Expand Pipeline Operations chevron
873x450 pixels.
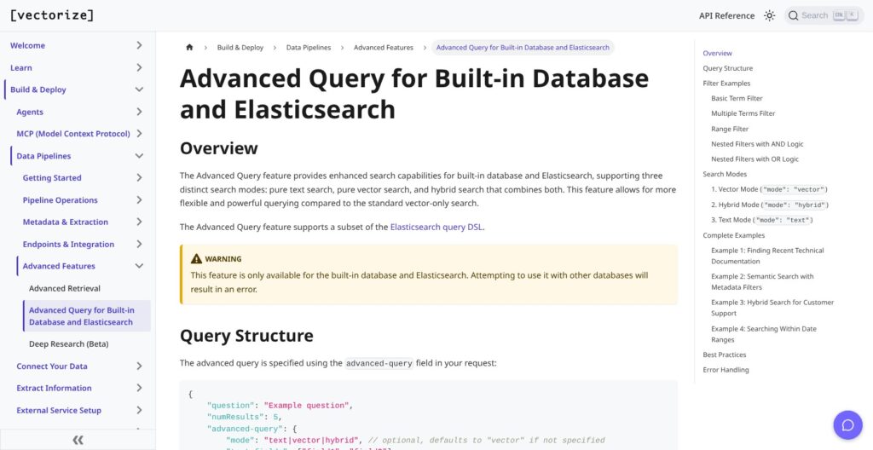(x=139, y=200)
